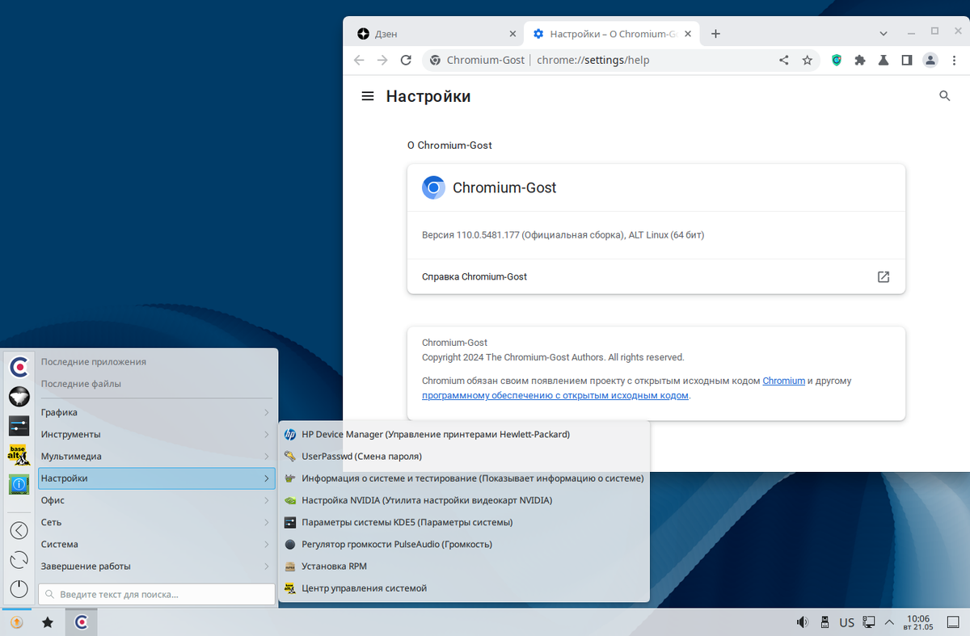Open the user profile avatar icon
The width and height of the screenshot is (970, 636).
click(930, 60)
